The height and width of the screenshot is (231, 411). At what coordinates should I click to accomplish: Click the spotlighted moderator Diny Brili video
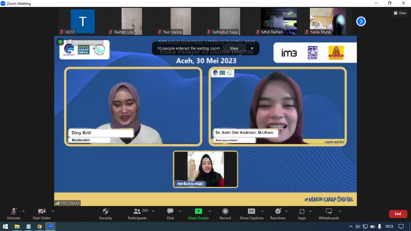coord(133,106)
